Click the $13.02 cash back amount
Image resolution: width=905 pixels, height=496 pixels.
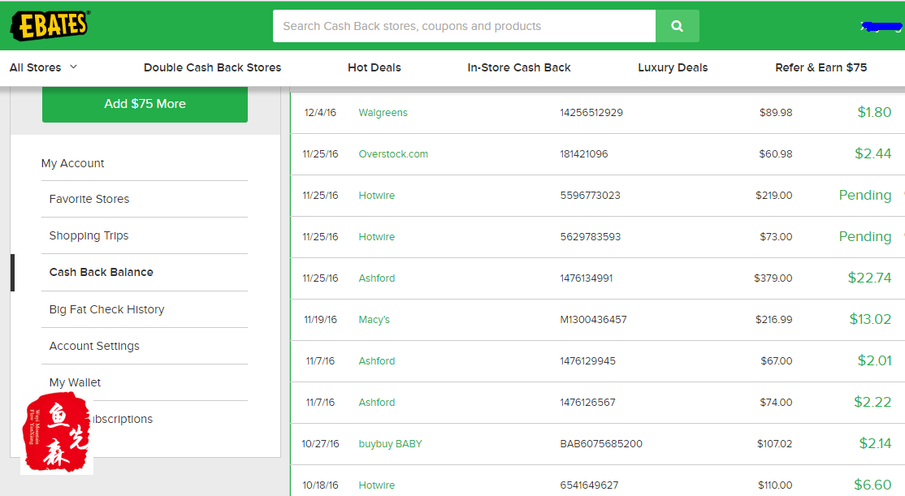(x=870, y=320)
